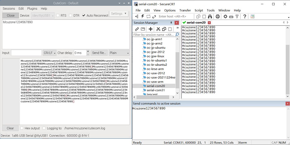Expand the Settings dropdown in CuteCom
The height and width of the screenshot is (145, 290).
pos(119,14)
